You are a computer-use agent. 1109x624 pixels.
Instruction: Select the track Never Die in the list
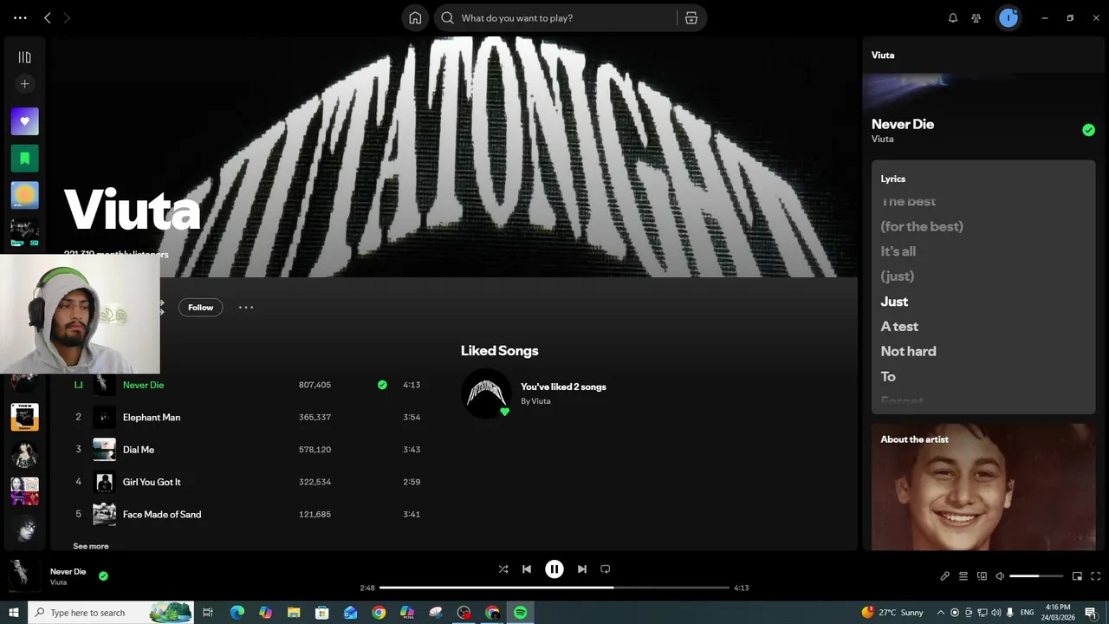point(143,385)
